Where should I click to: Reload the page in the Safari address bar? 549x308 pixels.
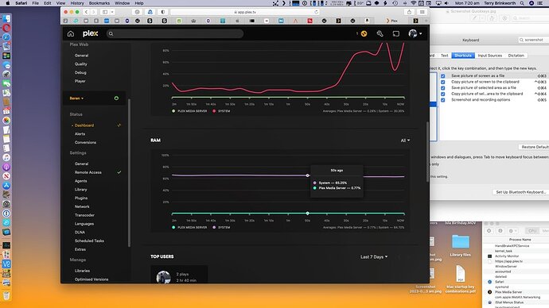316,12
